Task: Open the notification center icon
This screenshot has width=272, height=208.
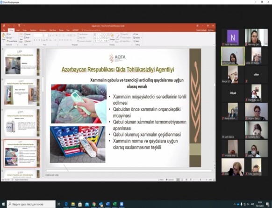Action: coord(268,204)
